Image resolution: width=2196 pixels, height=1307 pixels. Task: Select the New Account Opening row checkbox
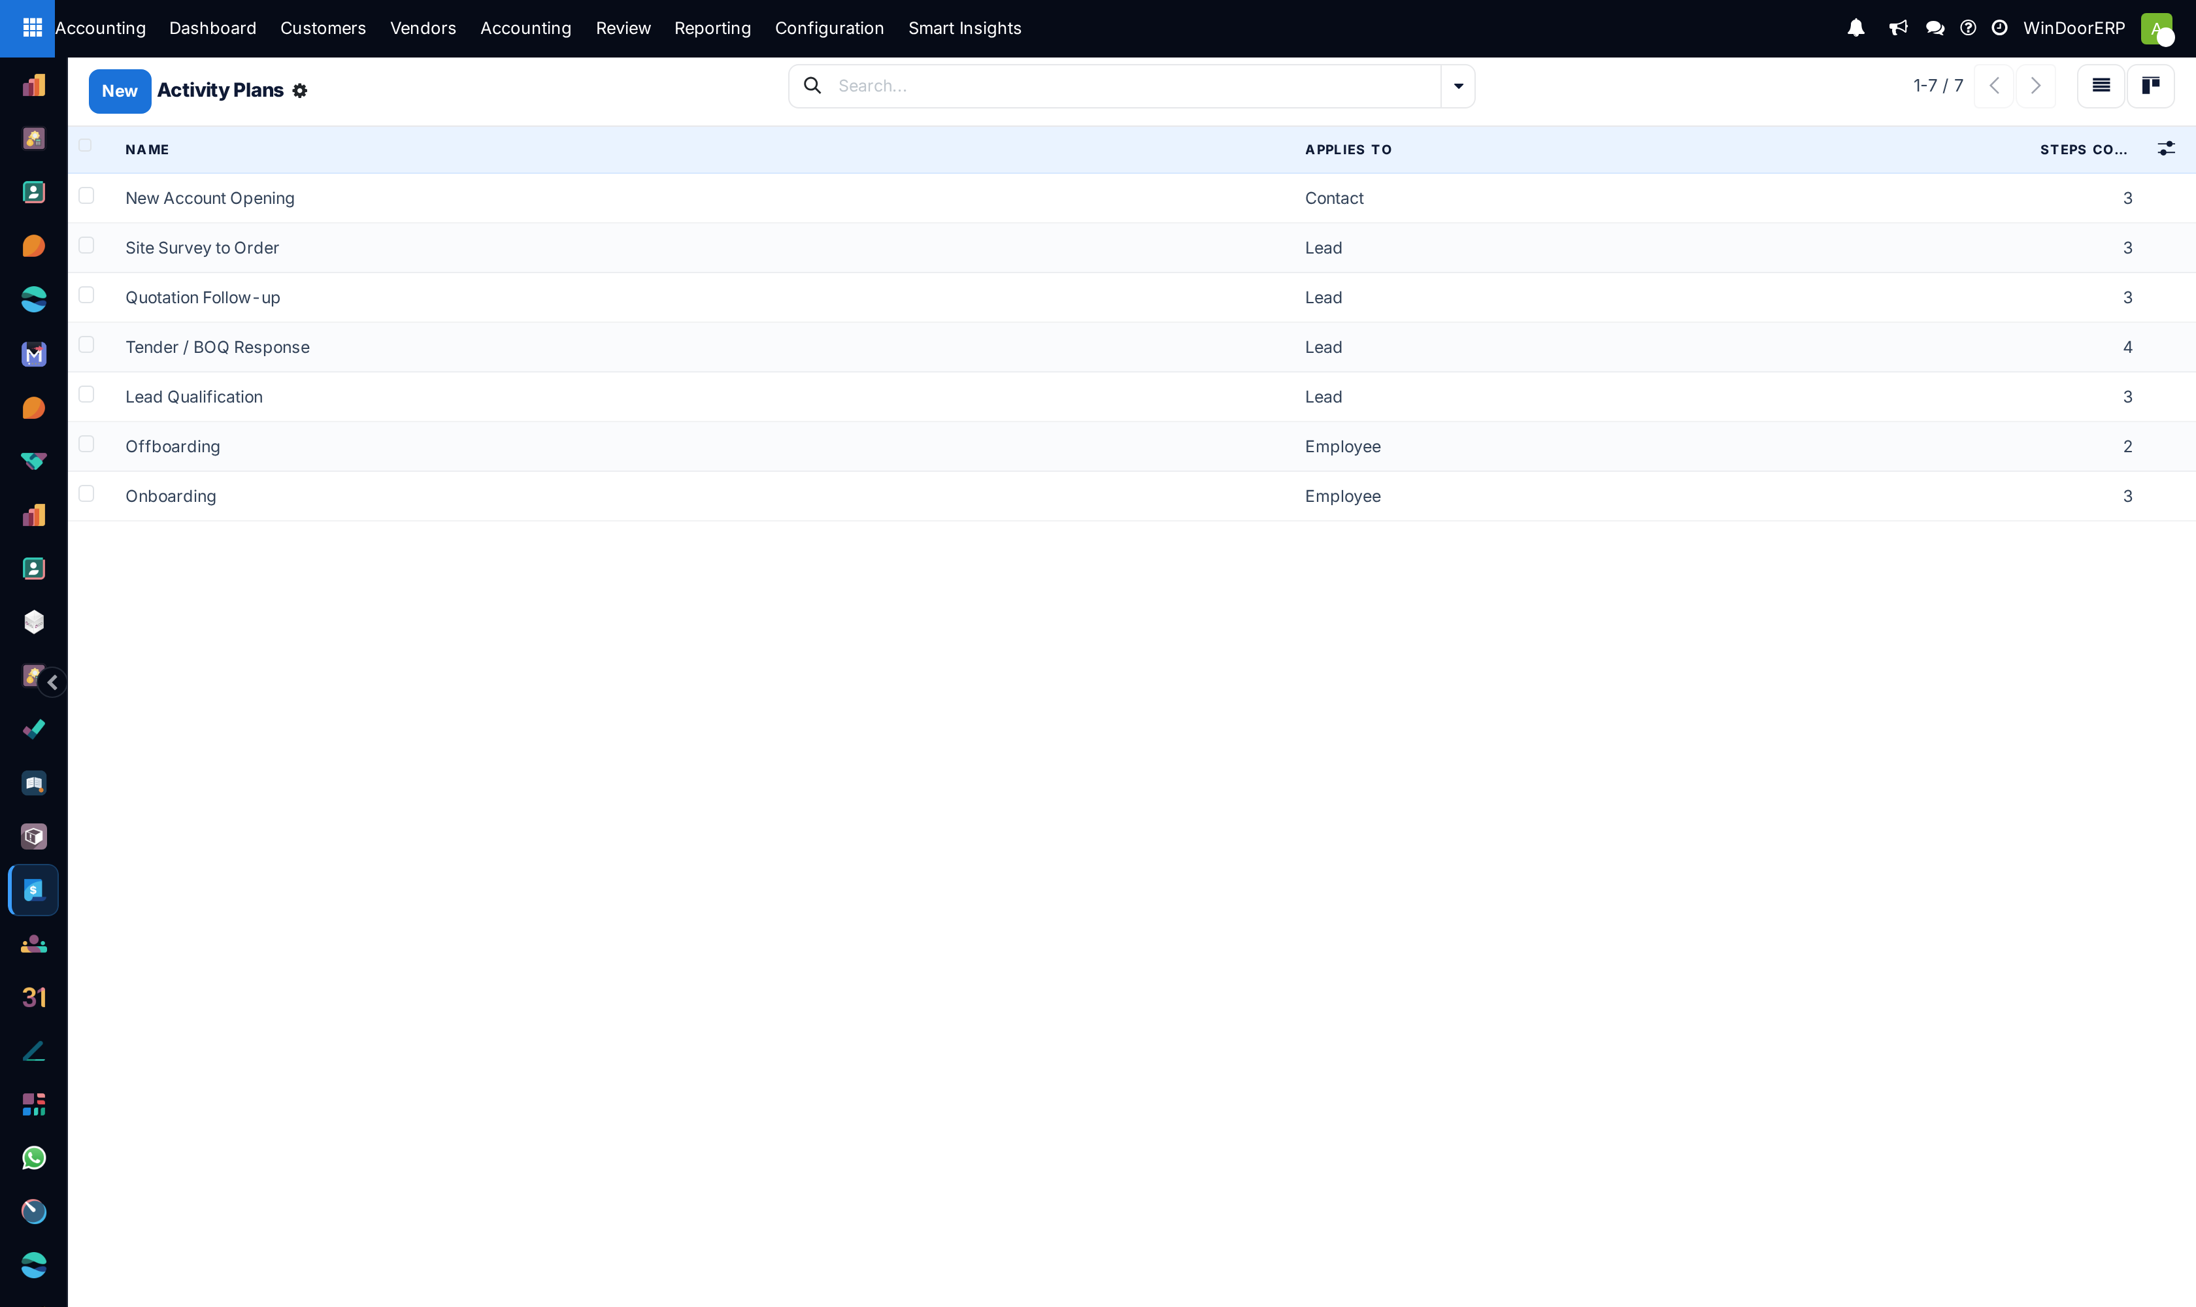[x=86, y=195]
